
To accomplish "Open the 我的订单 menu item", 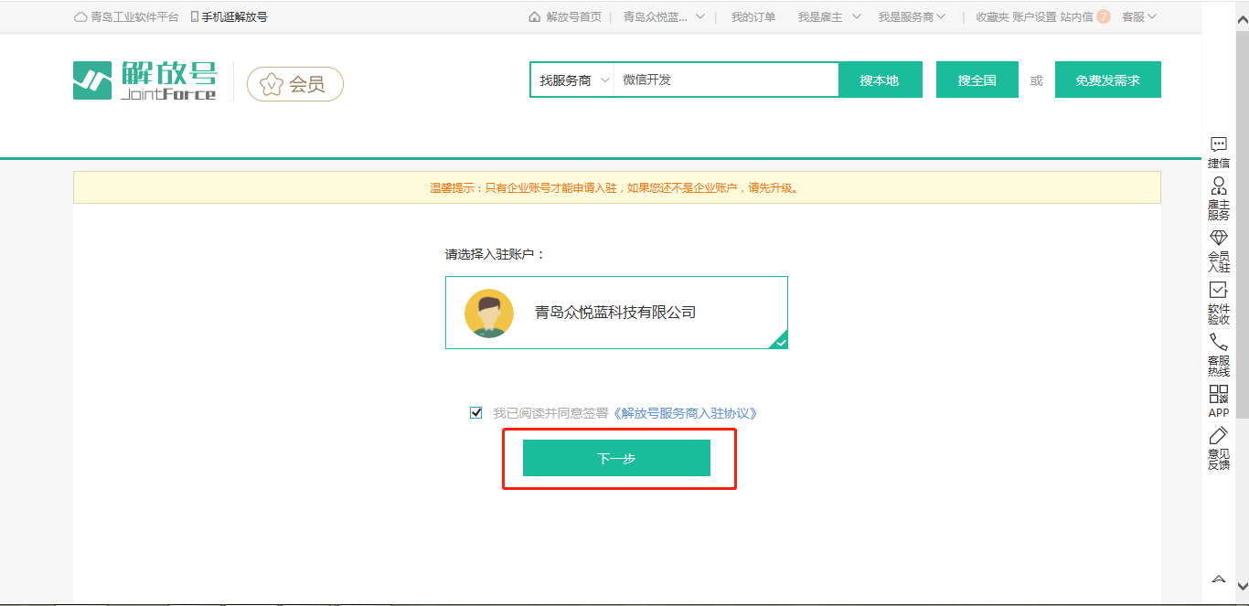I will (753, 16).
